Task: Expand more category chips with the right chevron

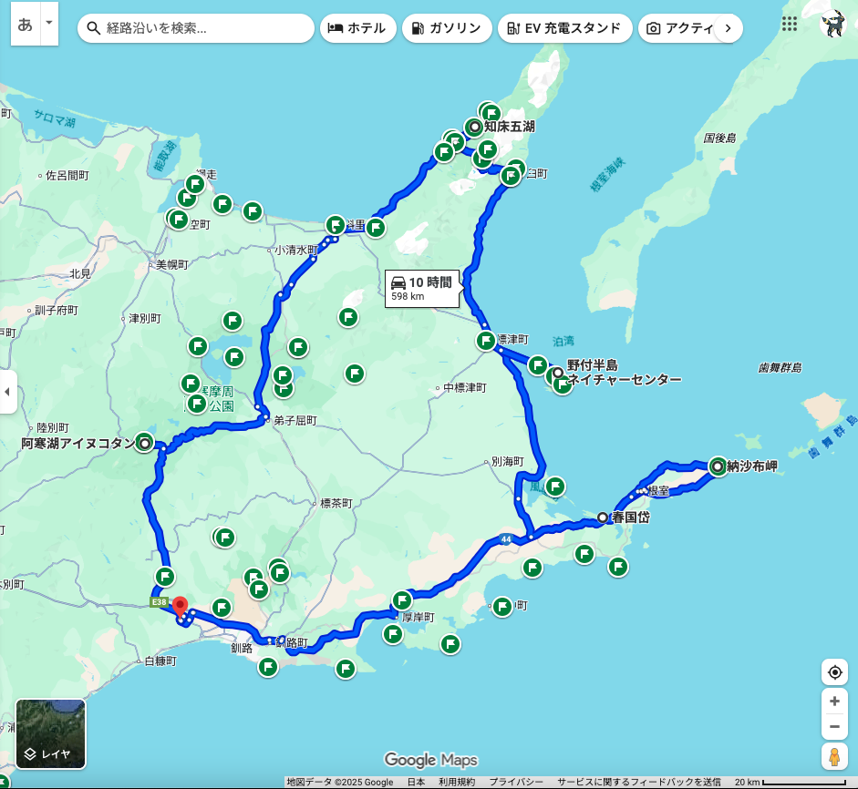Action: pyautogui.click(x=729, y=28)
